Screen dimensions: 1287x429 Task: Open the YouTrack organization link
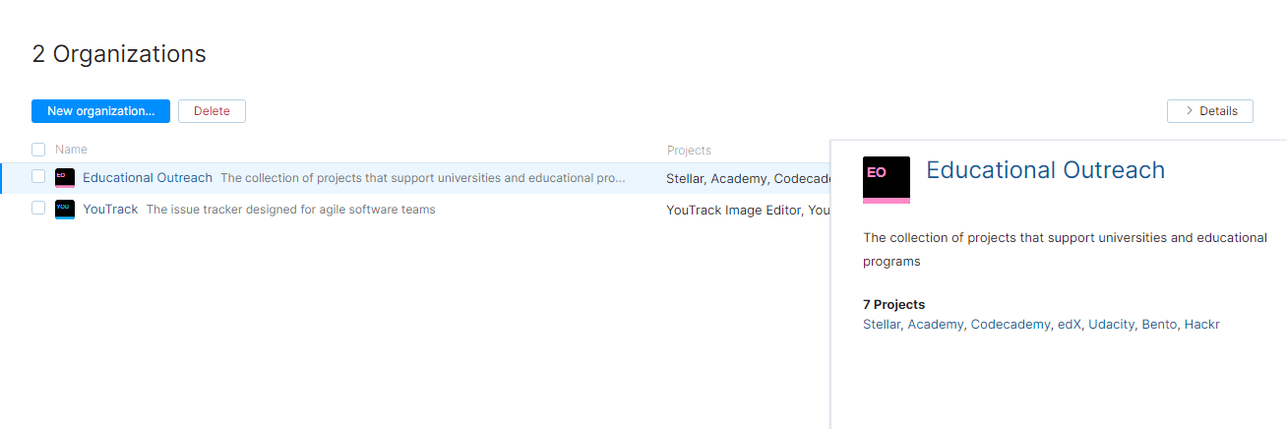tap(110, 209)
